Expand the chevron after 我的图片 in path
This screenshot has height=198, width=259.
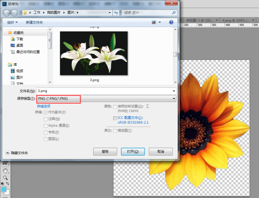64,13
